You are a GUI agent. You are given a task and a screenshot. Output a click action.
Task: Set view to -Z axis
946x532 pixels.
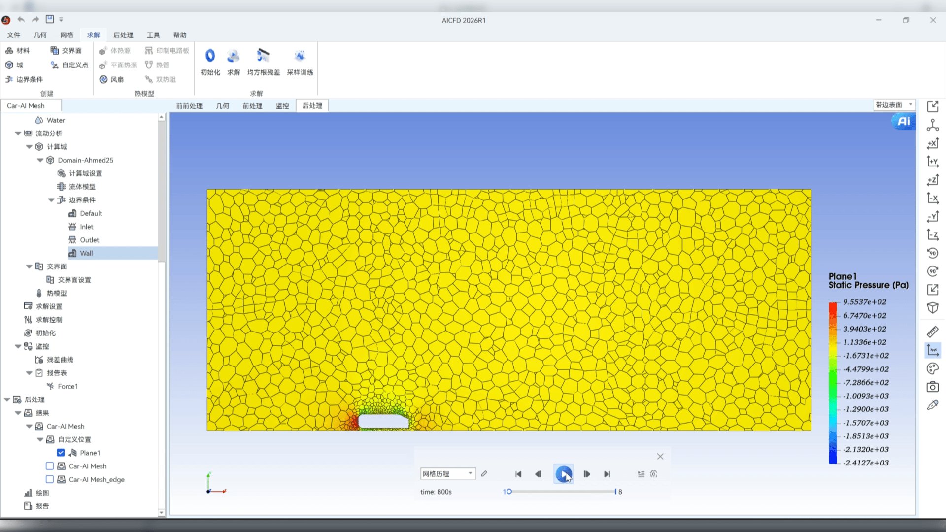coord(933,234)
